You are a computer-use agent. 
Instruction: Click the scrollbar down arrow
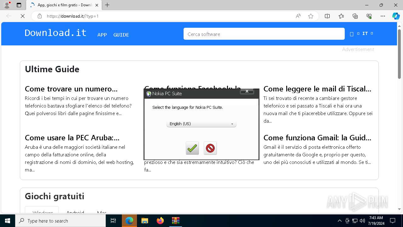pyautogui.click(x=399, y=209)
